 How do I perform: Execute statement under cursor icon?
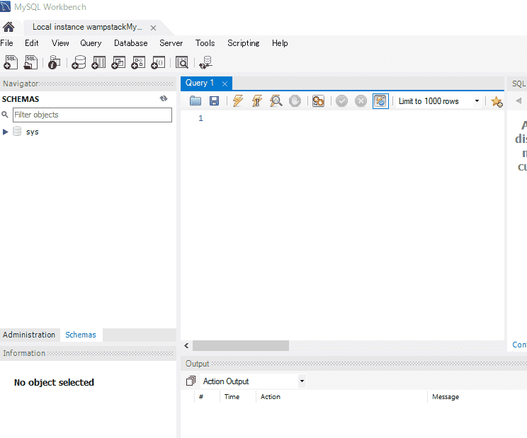(257, 100)
